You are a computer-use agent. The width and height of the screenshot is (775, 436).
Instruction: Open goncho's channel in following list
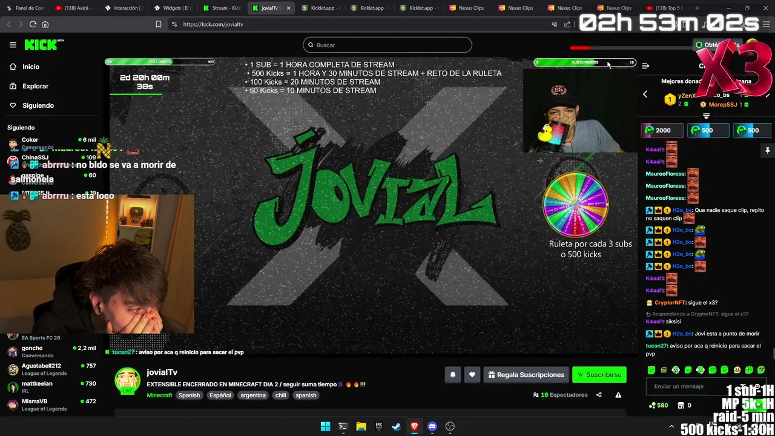coord(51,352)
